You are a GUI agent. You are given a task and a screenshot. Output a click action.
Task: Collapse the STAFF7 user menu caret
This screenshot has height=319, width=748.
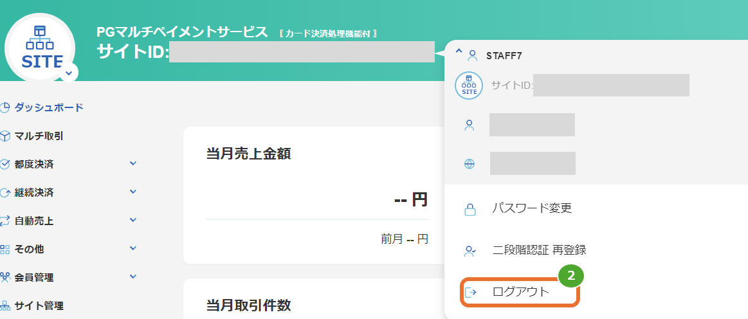[x=459, y=50]
